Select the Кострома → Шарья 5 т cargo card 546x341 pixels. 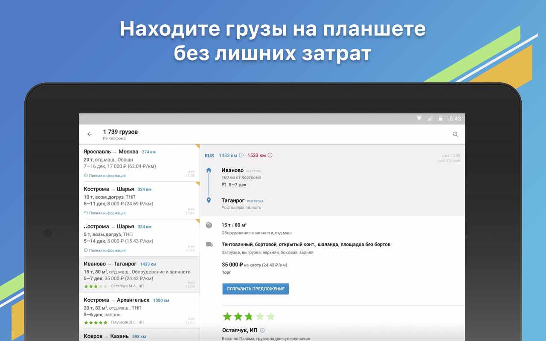[x=139, y=238]
